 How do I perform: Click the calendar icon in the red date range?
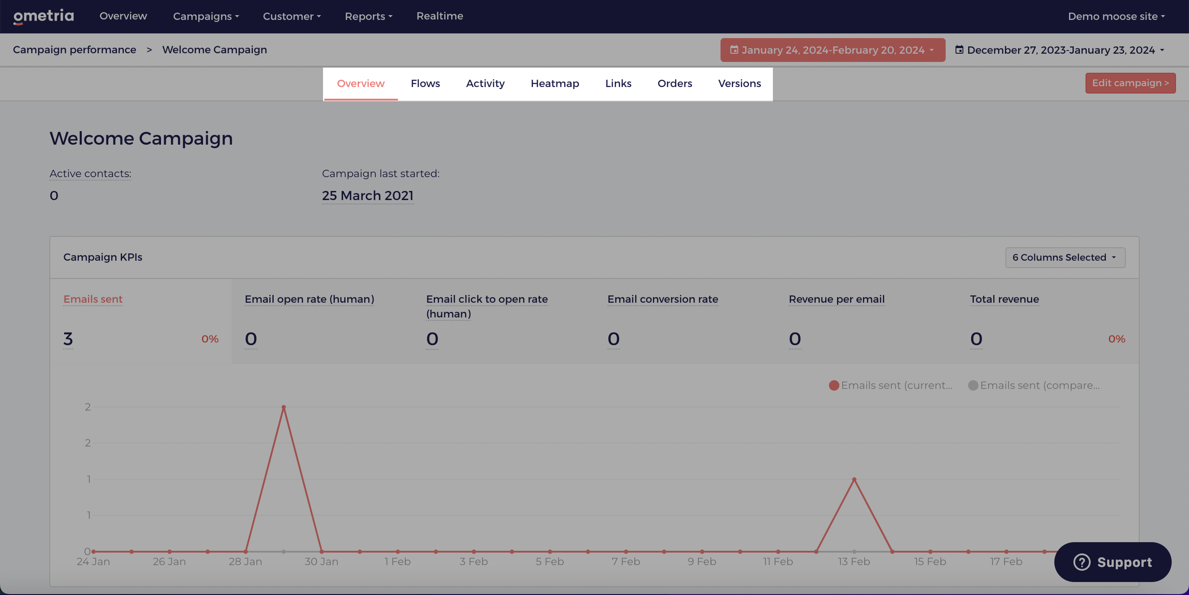click(734, 50)
